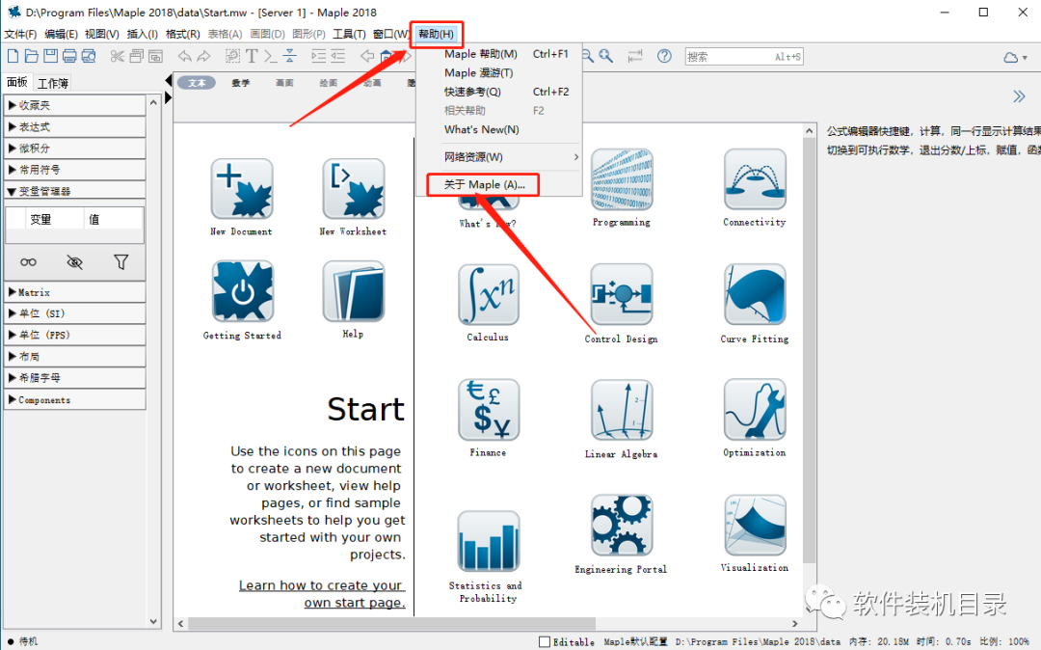The height and width of the screenshot is (650, 1041).
Task: Redo the action with toolbar arrow
Action: [x=203, y=57]
